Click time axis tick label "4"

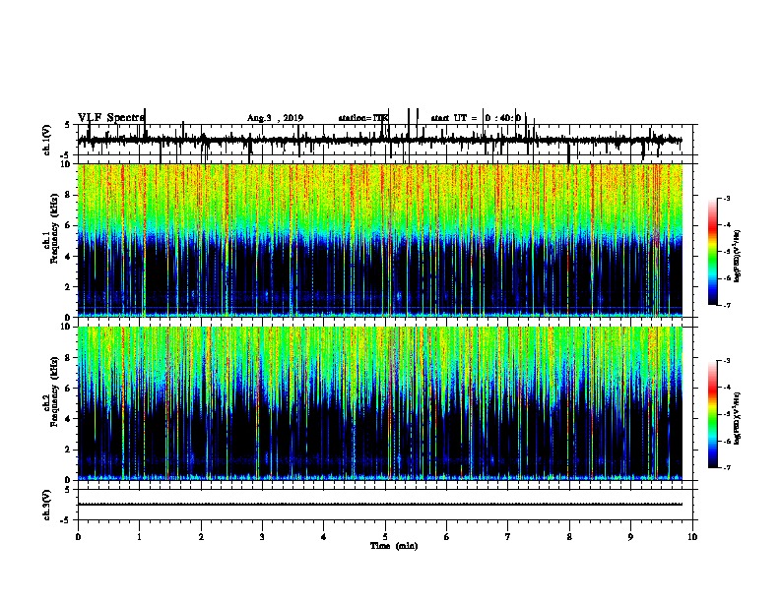click(x=324, y=537)
